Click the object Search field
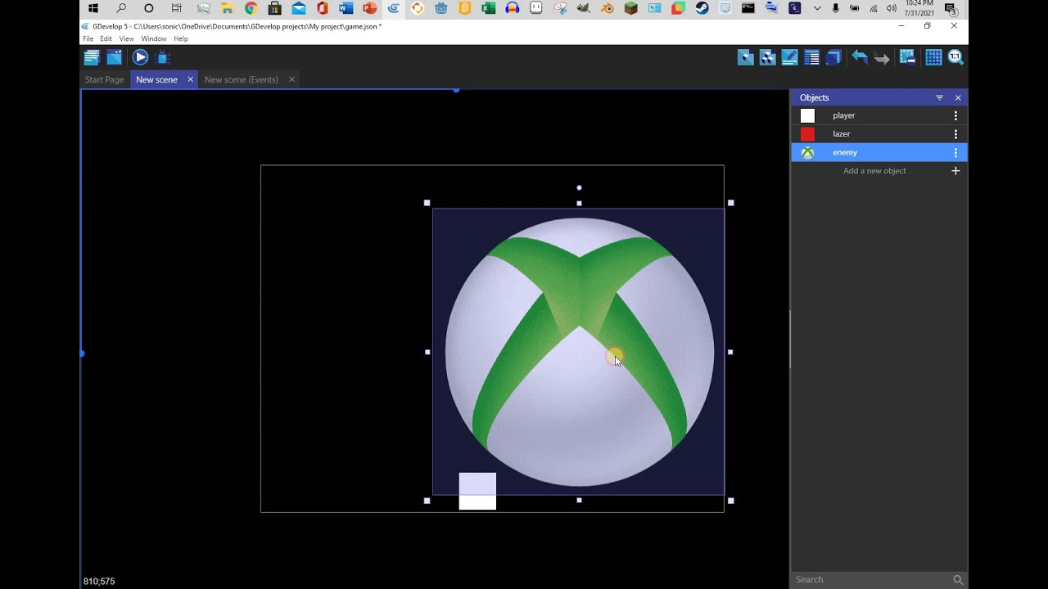 pos(871,579)
